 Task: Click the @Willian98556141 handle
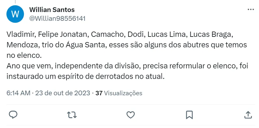[x=57, y=18]
